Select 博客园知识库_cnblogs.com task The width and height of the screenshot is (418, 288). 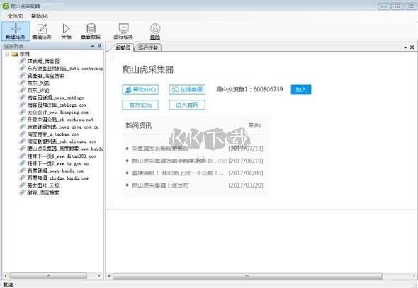57,105
